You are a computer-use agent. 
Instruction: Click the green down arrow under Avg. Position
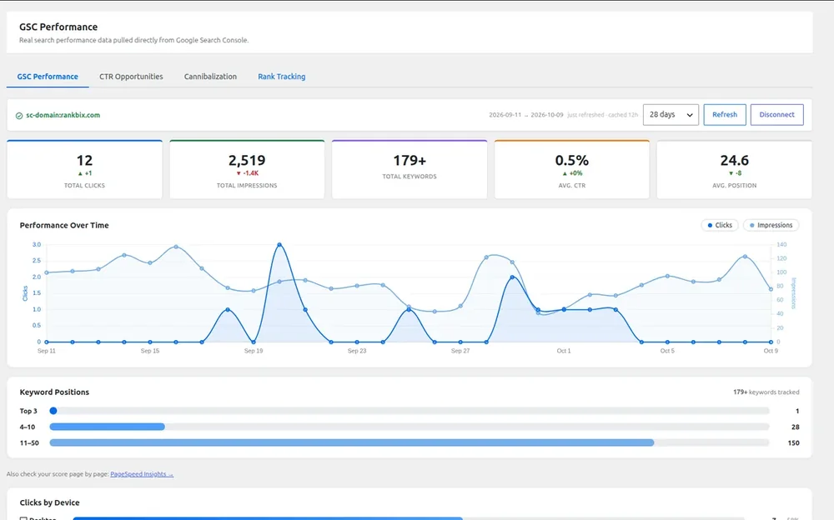click(731, 173)
